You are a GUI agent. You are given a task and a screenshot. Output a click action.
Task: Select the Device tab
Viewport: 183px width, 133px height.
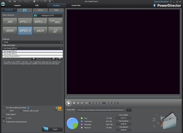click(40, 10)
